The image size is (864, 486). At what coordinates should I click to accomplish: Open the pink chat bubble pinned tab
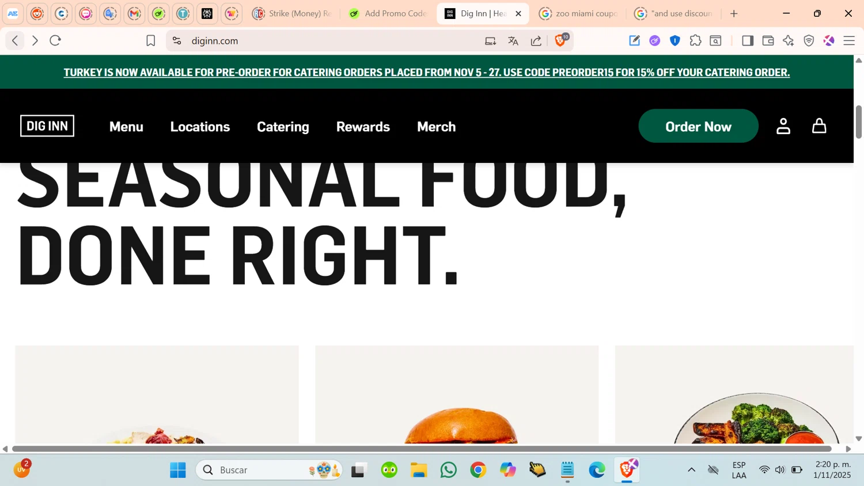86,13
